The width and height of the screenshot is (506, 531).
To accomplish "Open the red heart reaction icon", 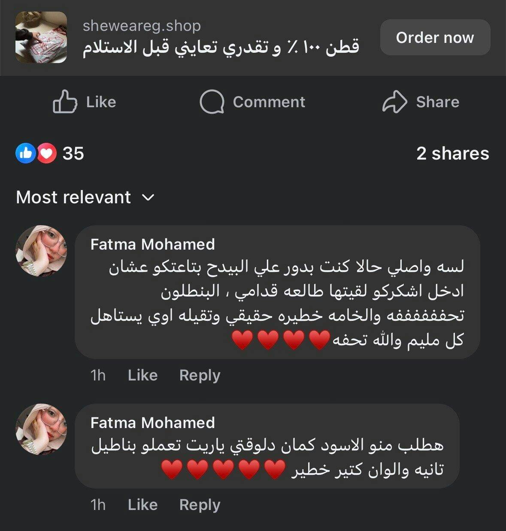I will [47, 153].
